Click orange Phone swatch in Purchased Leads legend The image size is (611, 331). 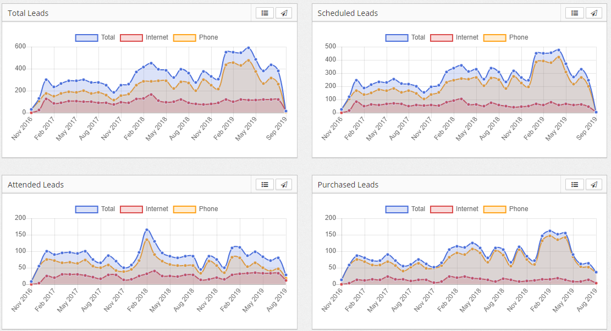coord(494,209)
